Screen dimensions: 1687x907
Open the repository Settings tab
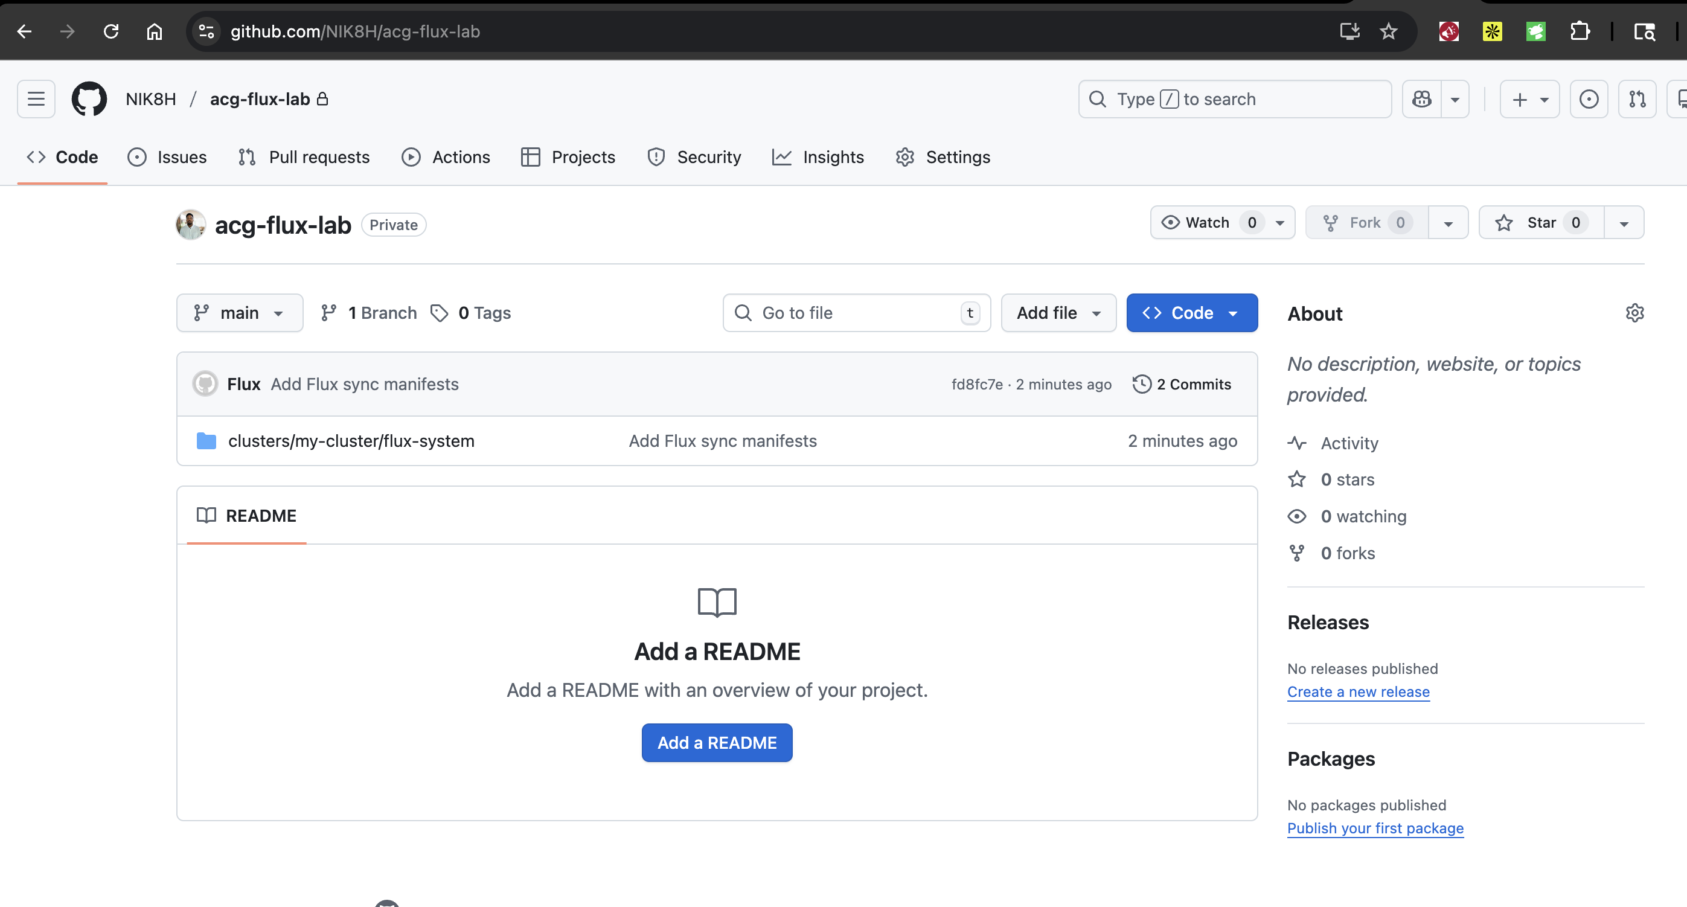click(943, 157)
